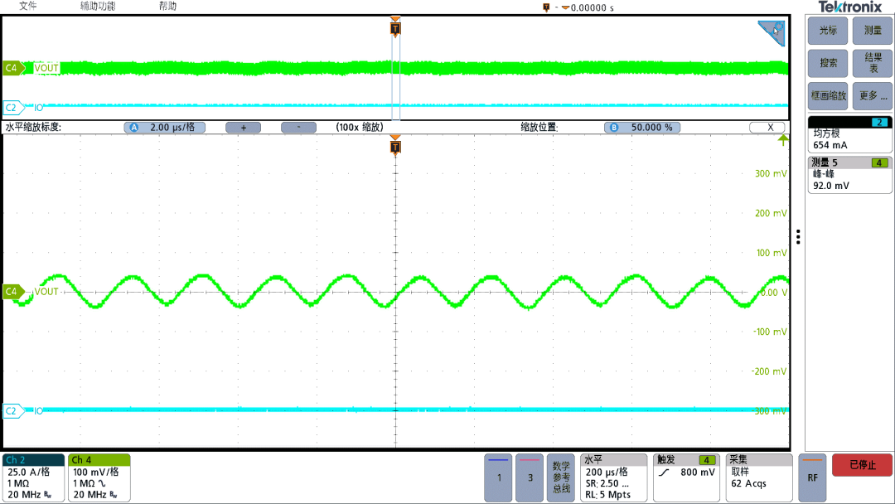
Task: Select the 均方根 654 mA measurement badge
Action: click(x=849, y=135)
